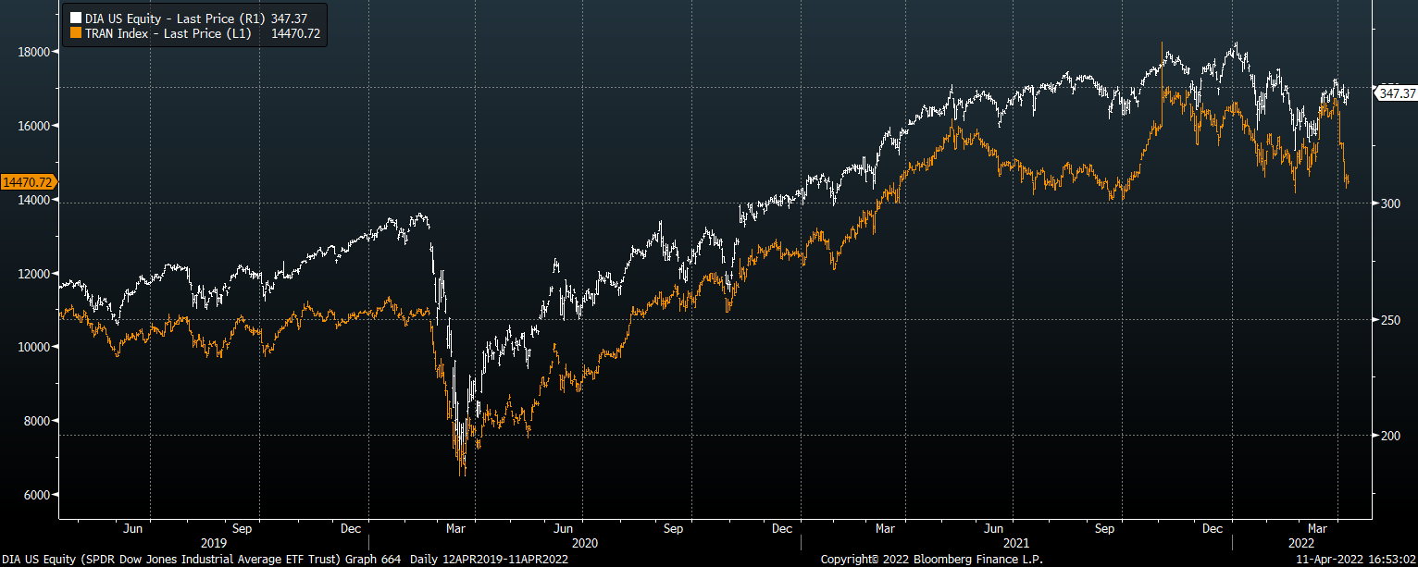Screen dimensions: 1418x567
Task: Select the 2019 year label on the time axis
Action: (214, 543)
